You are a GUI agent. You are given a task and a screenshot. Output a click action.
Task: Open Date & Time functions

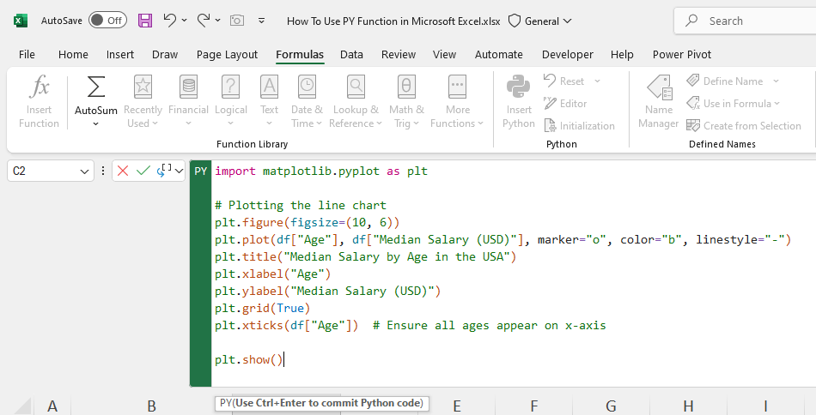pos(307,102)
